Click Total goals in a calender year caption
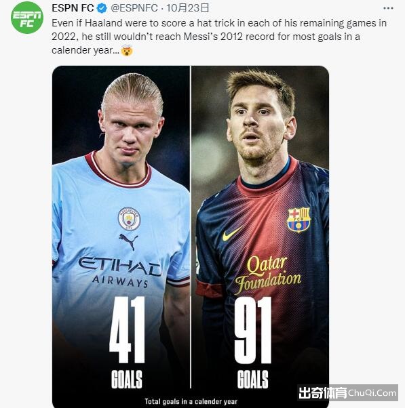Image resolution: width=405 pixels, height=408 pixels. [191, 401]
